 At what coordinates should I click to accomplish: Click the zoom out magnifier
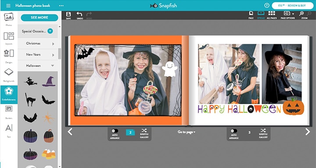point(309,14)
